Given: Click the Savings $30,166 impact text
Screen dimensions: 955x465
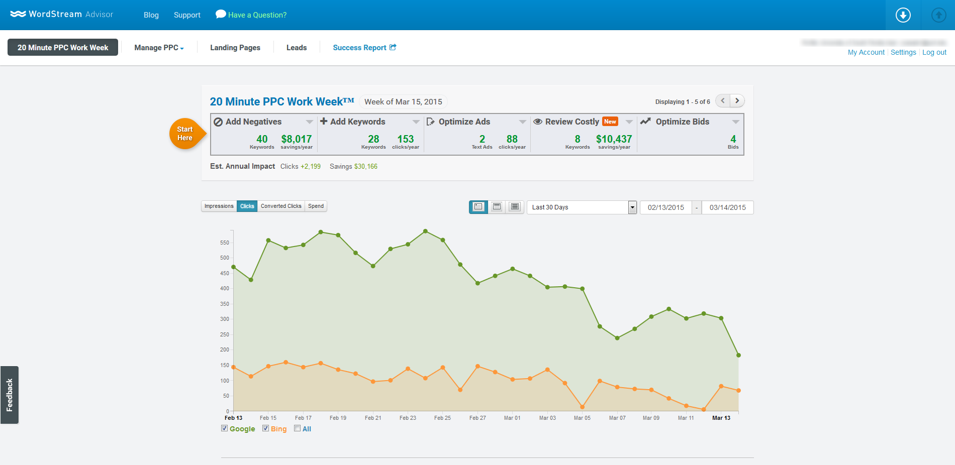Looking at the screenshot, I should pos(353,166).
